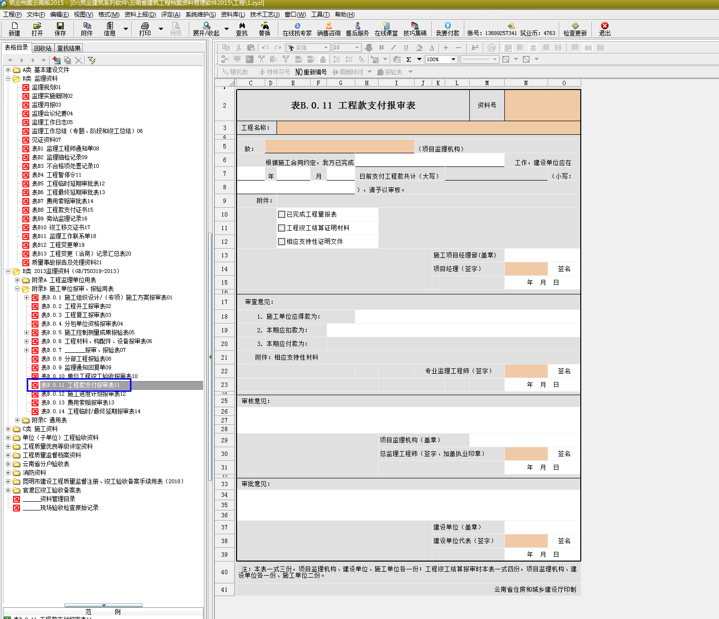Click the add-table icon in tree toolbar
Screen dimensions: 719x619
(x=56, y=60)
